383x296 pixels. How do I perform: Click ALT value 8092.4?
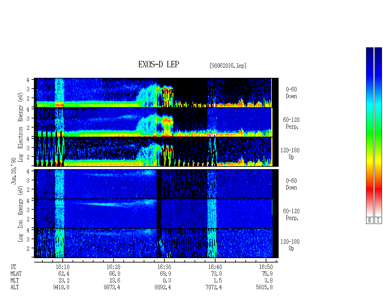tap(163, 288)
